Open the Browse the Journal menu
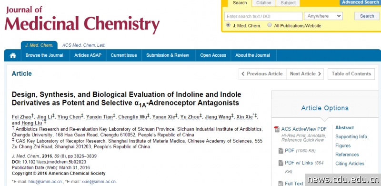Screen dimensions: 381x186 [44, 55]
